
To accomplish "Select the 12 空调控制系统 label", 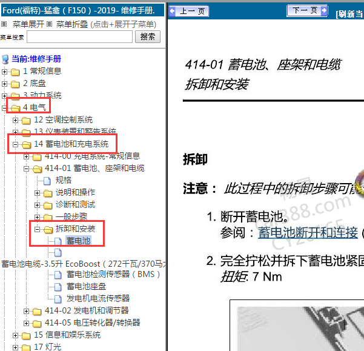I will (x=64, y=119).
